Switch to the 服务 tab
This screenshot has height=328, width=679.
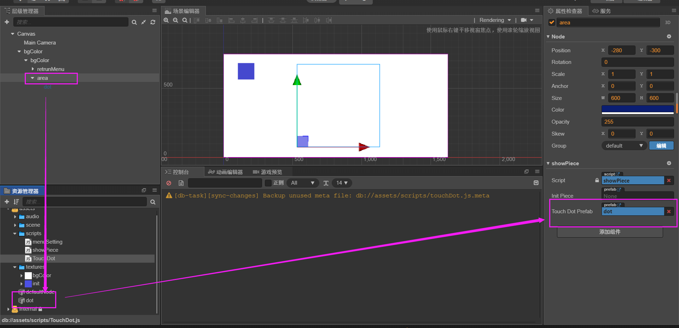pos(602,11)
